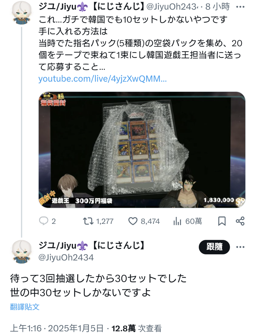Open the youtube.com/live link

(x=102, y=79)
